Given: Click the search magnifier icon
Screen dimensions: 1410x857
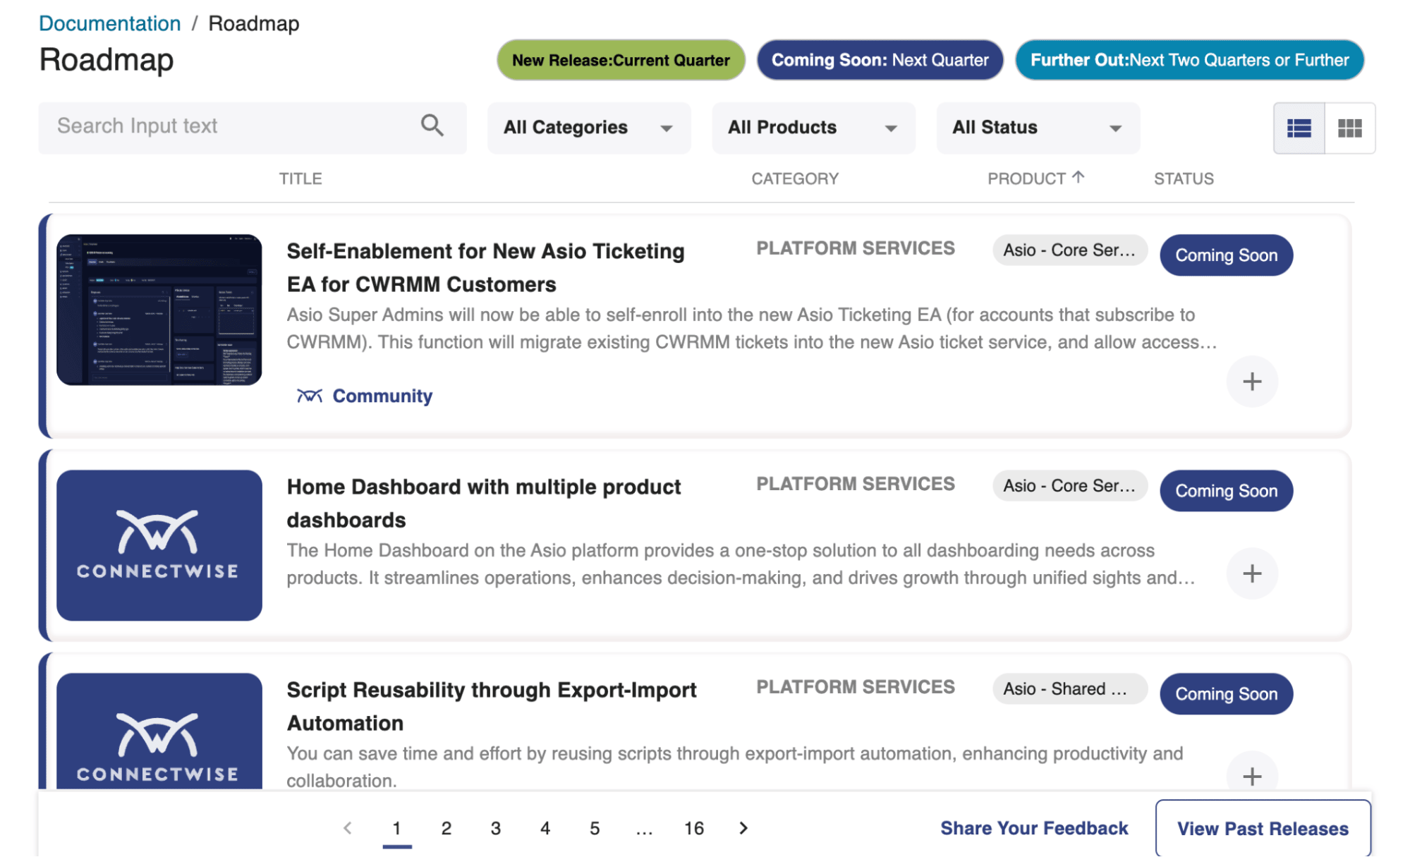Looking at the screenshot, I should [432, 126].
